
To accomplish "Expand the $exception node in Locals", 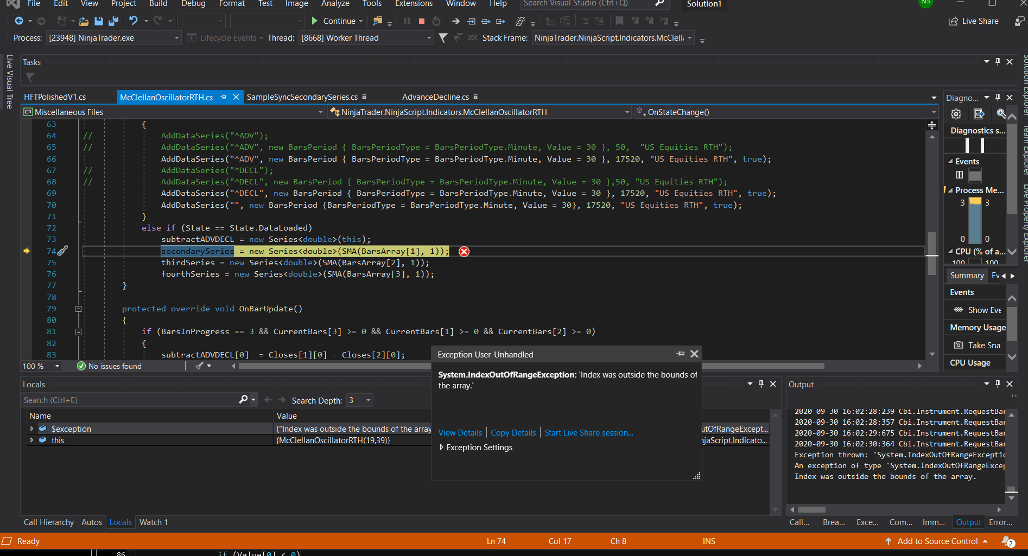I will (31, 429).
